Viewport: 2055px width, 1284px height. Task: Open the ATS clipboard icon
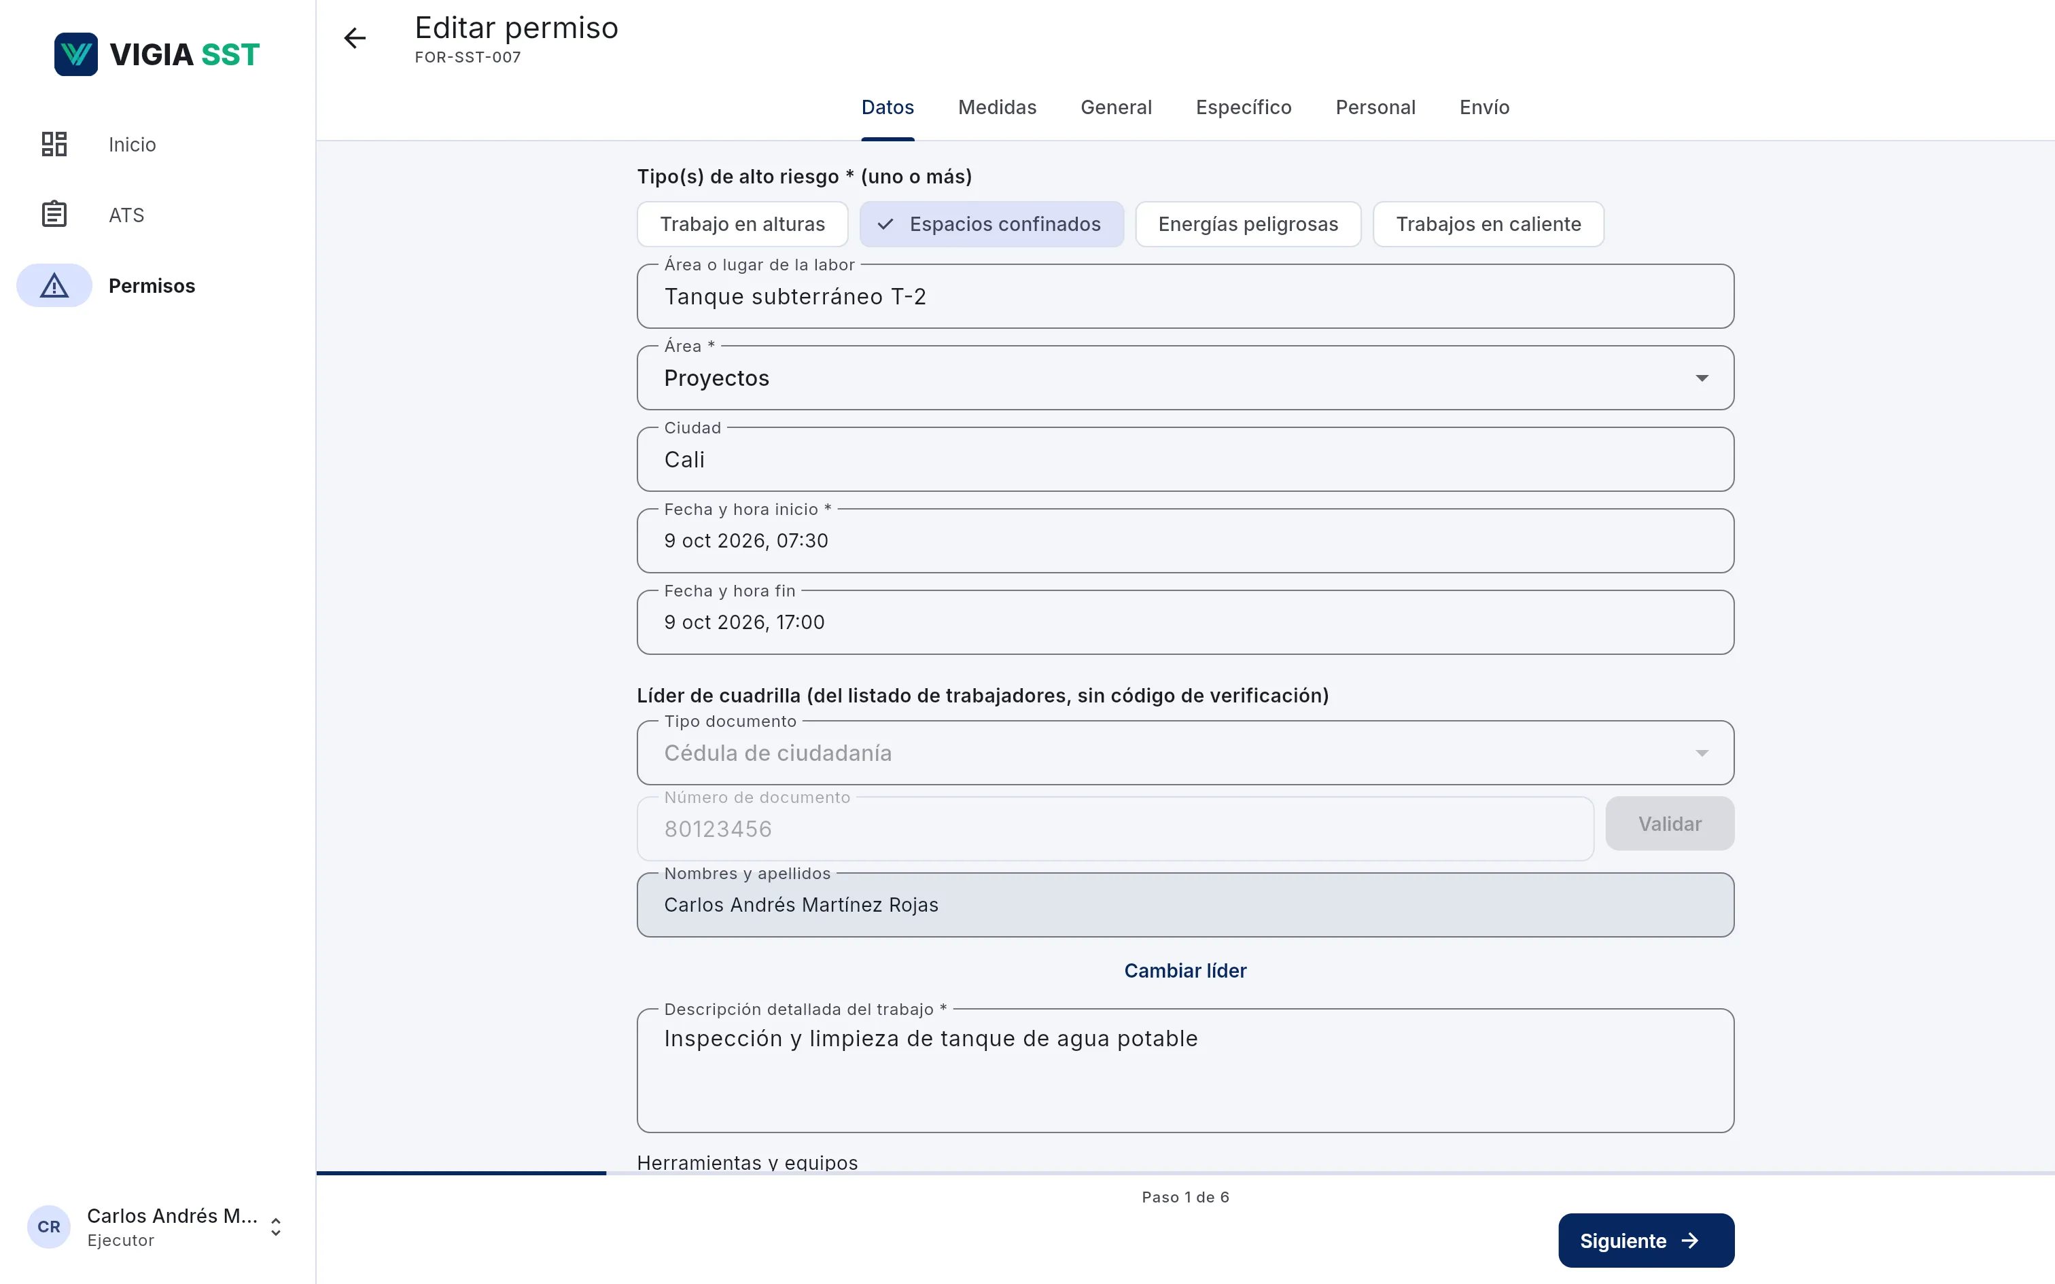pos(54,214)
